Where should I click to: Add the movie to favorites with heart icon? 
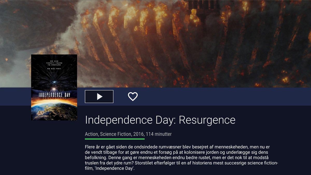click(133, 96)
